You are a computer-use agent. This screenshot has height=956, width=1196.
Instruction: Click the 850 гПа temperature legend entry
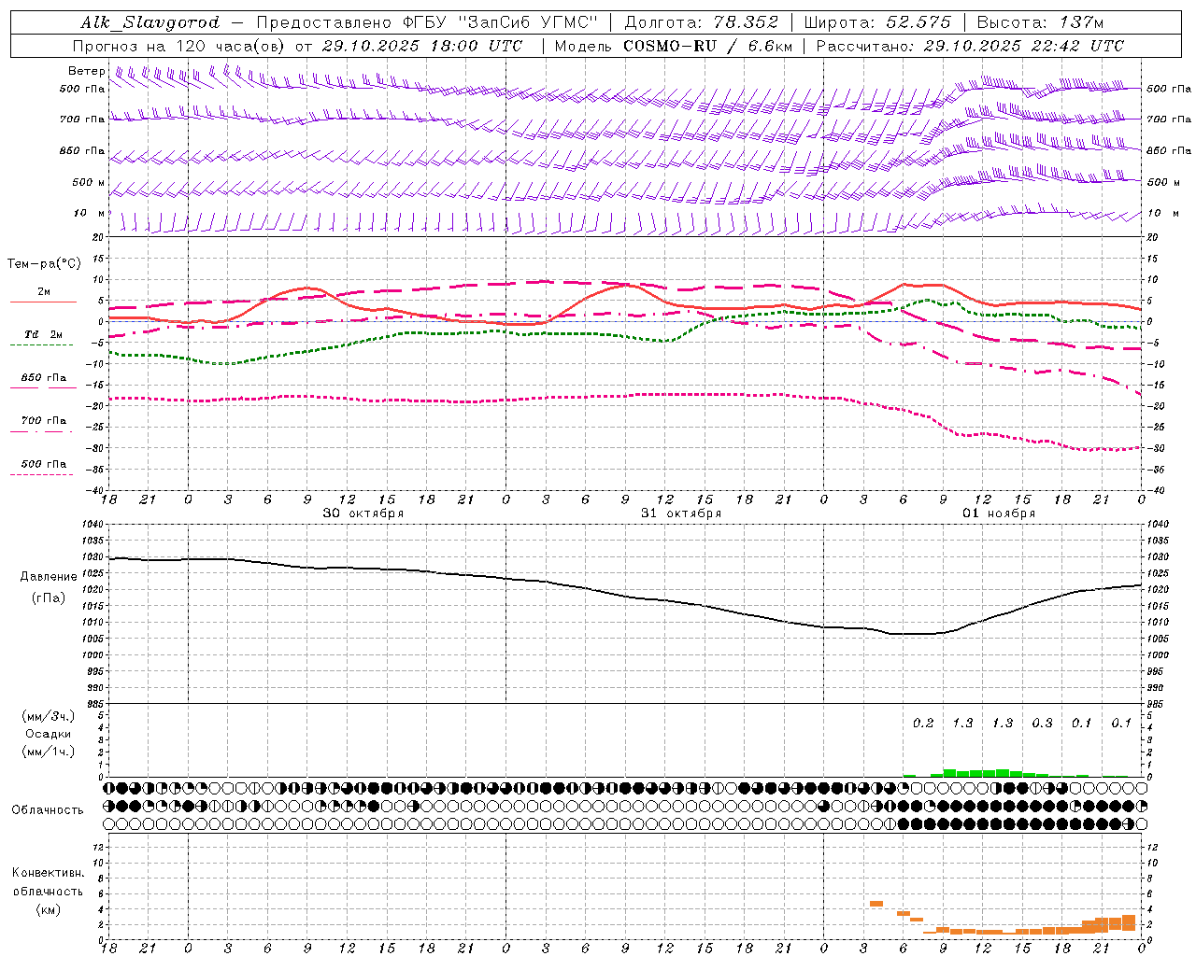44,378
